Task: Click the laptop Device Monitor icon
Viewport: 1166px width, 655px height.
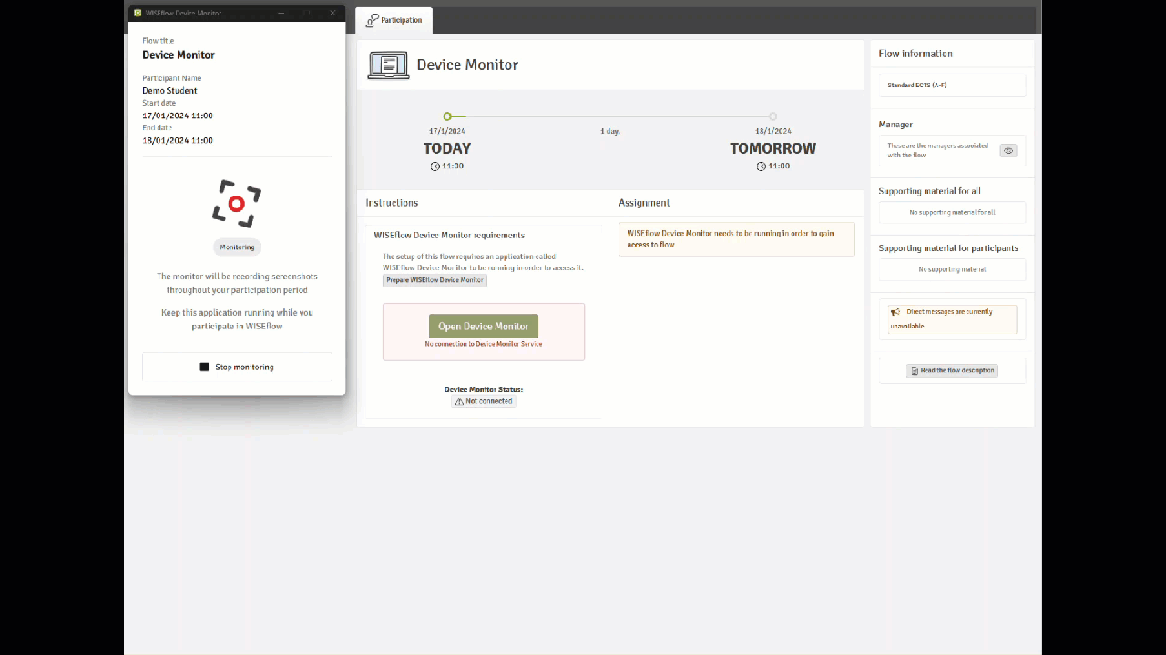Action: [x=388, y=65]
